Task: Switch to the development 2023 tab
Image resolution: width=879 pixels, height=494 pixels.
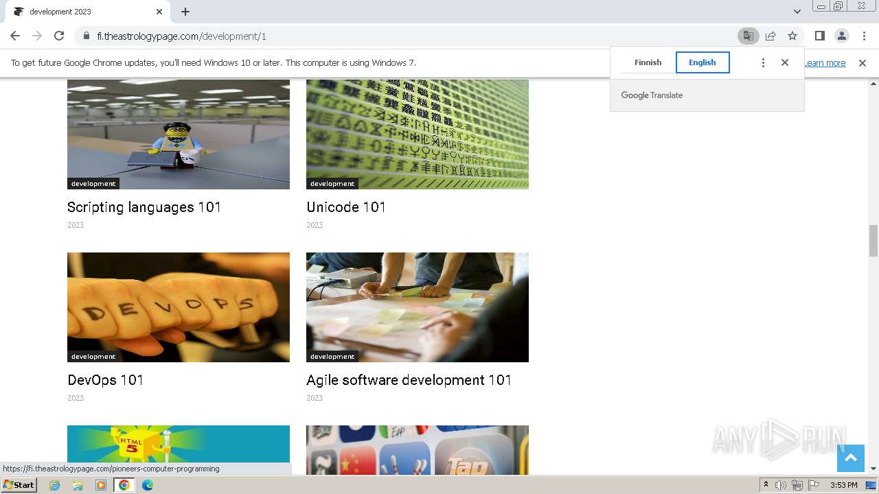Action: (x=88, y=12)
